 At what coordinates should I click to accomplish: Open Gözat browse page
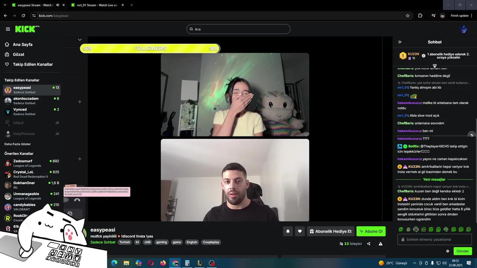coord(19,54)
